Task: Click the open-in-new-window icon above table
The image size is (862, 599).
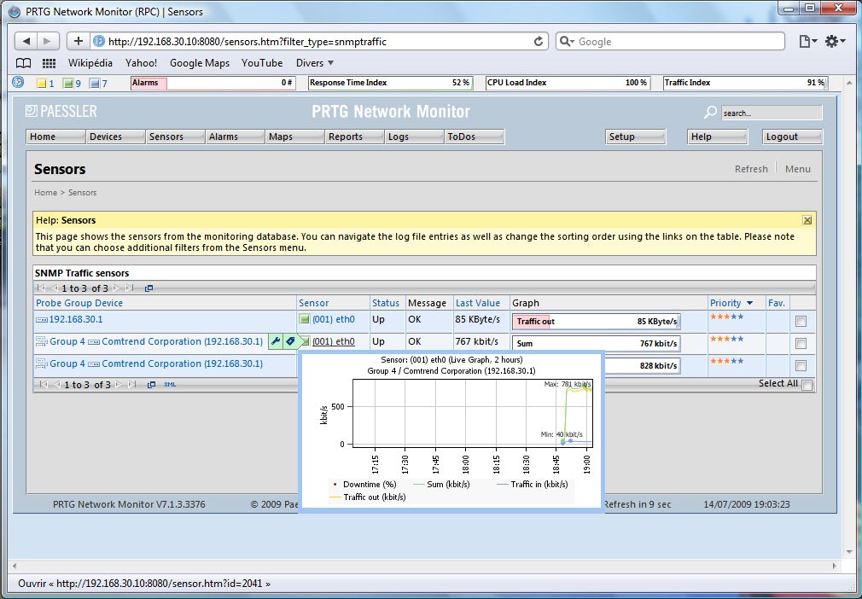Action: [x=149, y=288]
